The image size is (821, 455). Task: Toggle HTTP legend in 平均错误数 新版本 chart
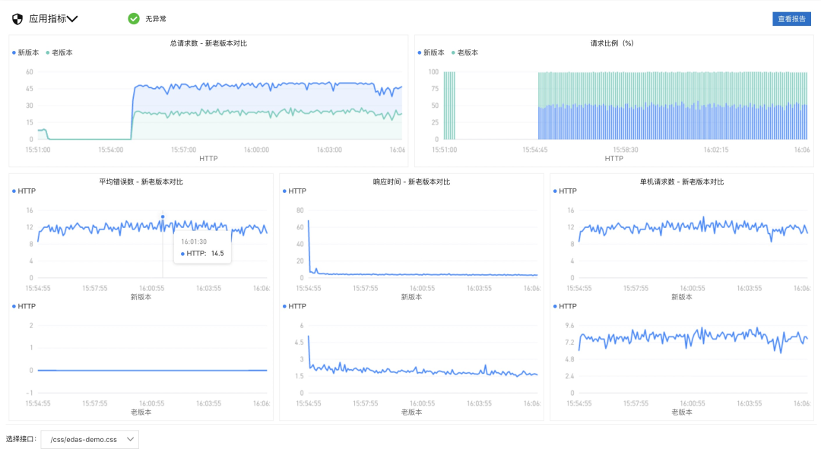point(24,191)
